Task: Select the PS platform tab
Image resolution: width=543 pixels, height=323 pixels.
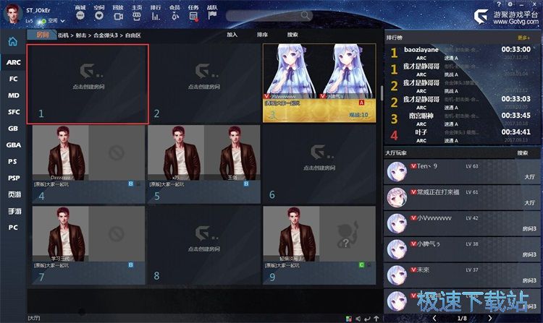Action: (x=13, y=161)
